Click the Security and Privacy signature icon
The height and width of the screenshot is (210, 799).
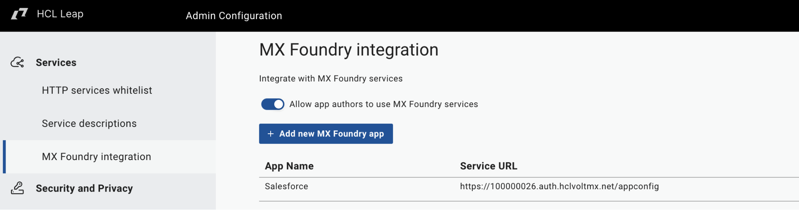pos(17,188)
